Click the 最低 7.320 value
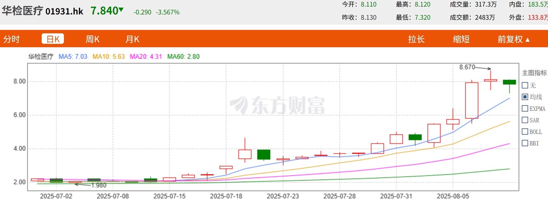Image resolution: width=548 pixels, height=200 pixels. point(423,18)
